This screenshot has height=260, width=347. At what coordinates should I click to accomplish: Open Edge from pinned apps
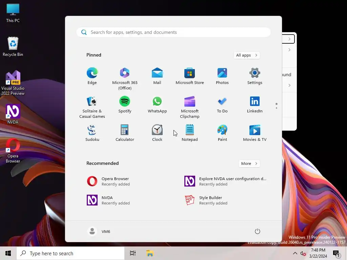92,76
